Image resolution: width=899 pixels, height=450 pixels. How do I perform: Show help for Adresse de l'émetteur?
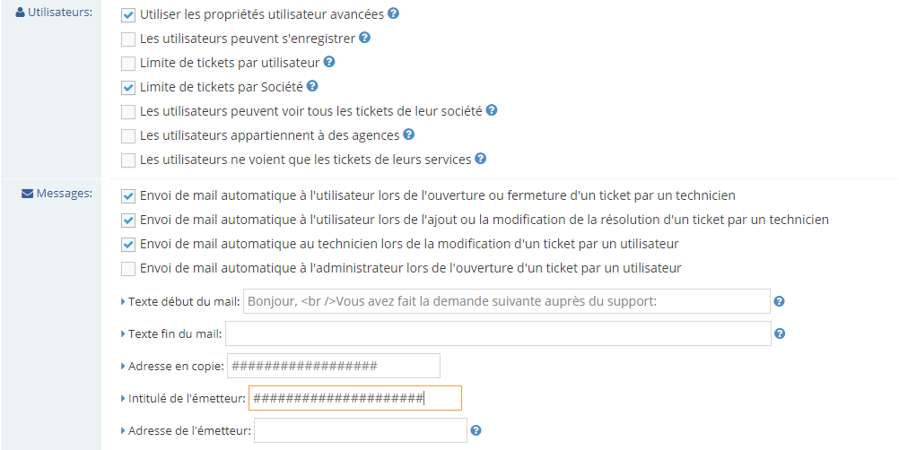pos(476,430)
